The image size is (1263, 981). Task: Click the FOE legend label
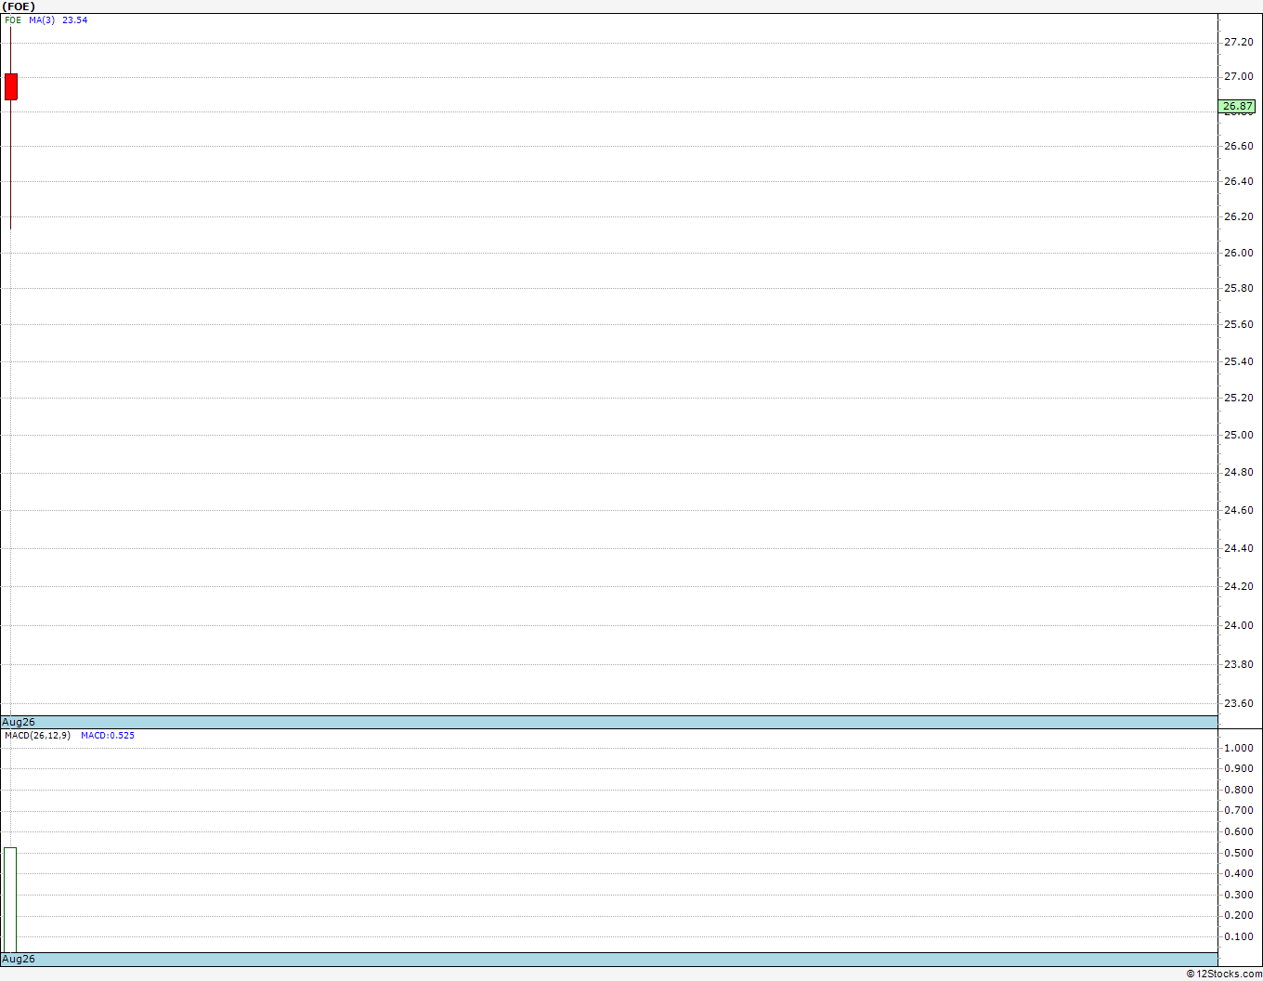[13, 20]
